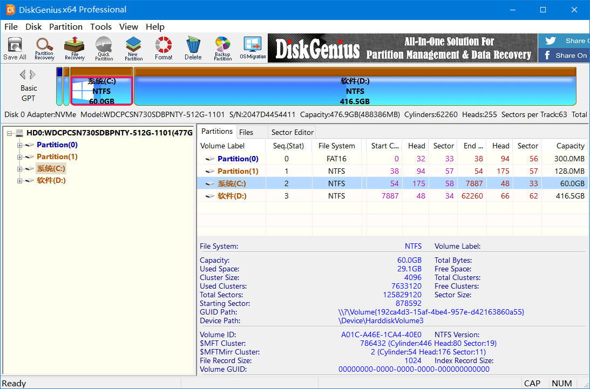Viewport: 590px width, 389px height.
Task: Click the Quick Partition icon
Action: pos(104,48)
